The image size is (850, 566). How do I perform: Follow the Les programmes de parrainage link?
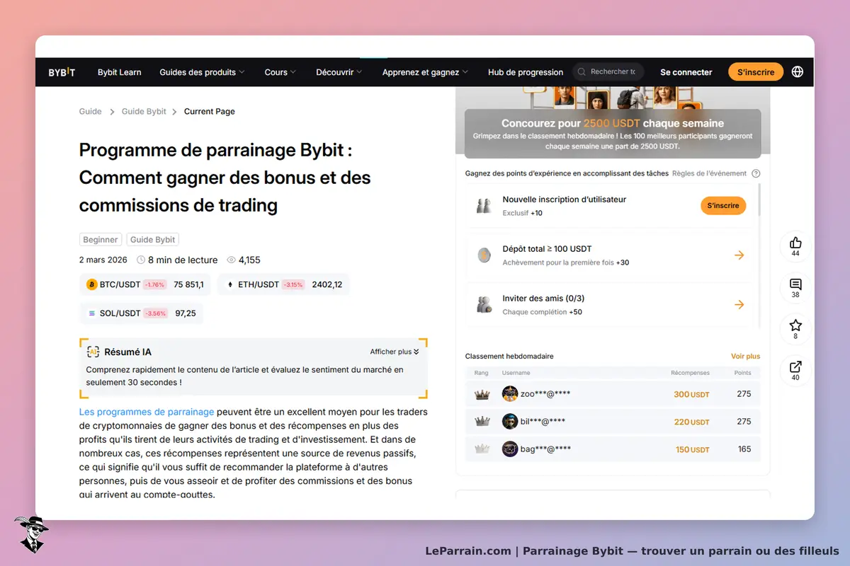(147, 412)
